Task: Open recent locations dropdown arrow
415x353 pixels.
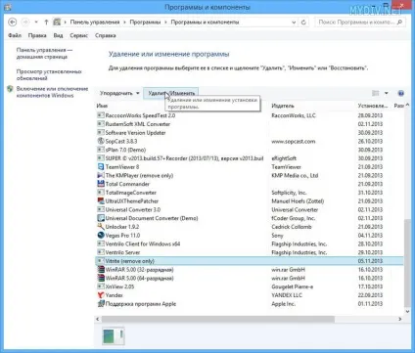Action: [x=36, y=22]
